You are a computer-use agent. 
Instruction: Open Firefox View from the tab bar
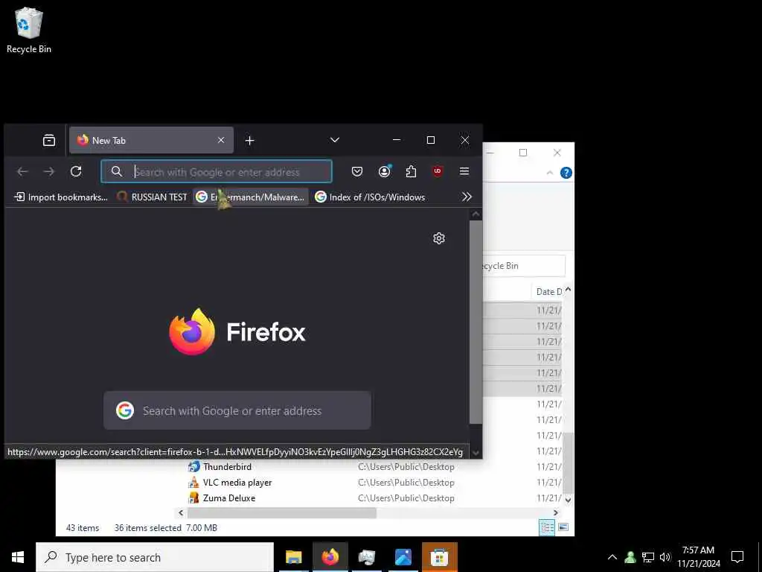tap(49, 141)
